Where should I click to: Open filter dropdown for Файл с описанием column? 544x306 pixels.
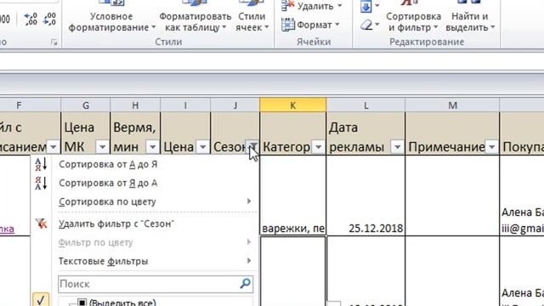point(53,147)
